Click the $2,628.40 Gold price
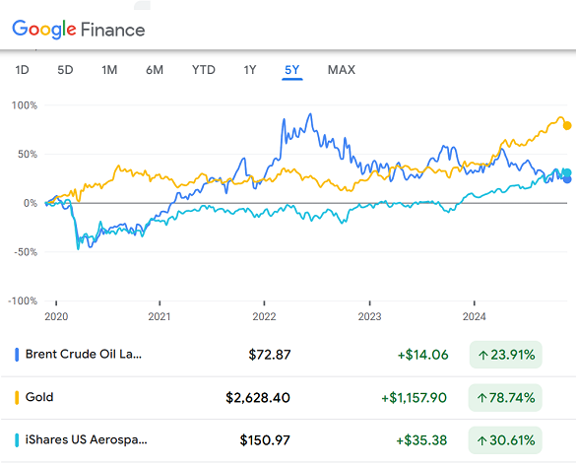576x467 pixels. pos(258,397)
